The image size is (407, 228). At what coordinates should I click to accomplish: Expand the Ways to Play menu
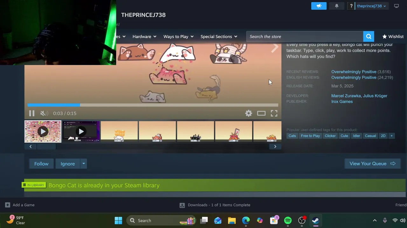[x=178, y=36]
